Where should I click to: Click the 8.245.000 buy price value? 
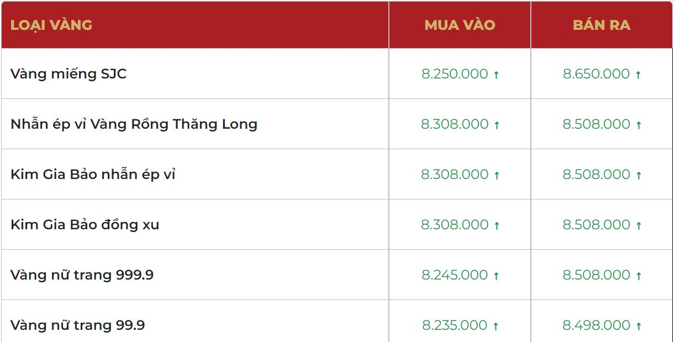point(455,275)
